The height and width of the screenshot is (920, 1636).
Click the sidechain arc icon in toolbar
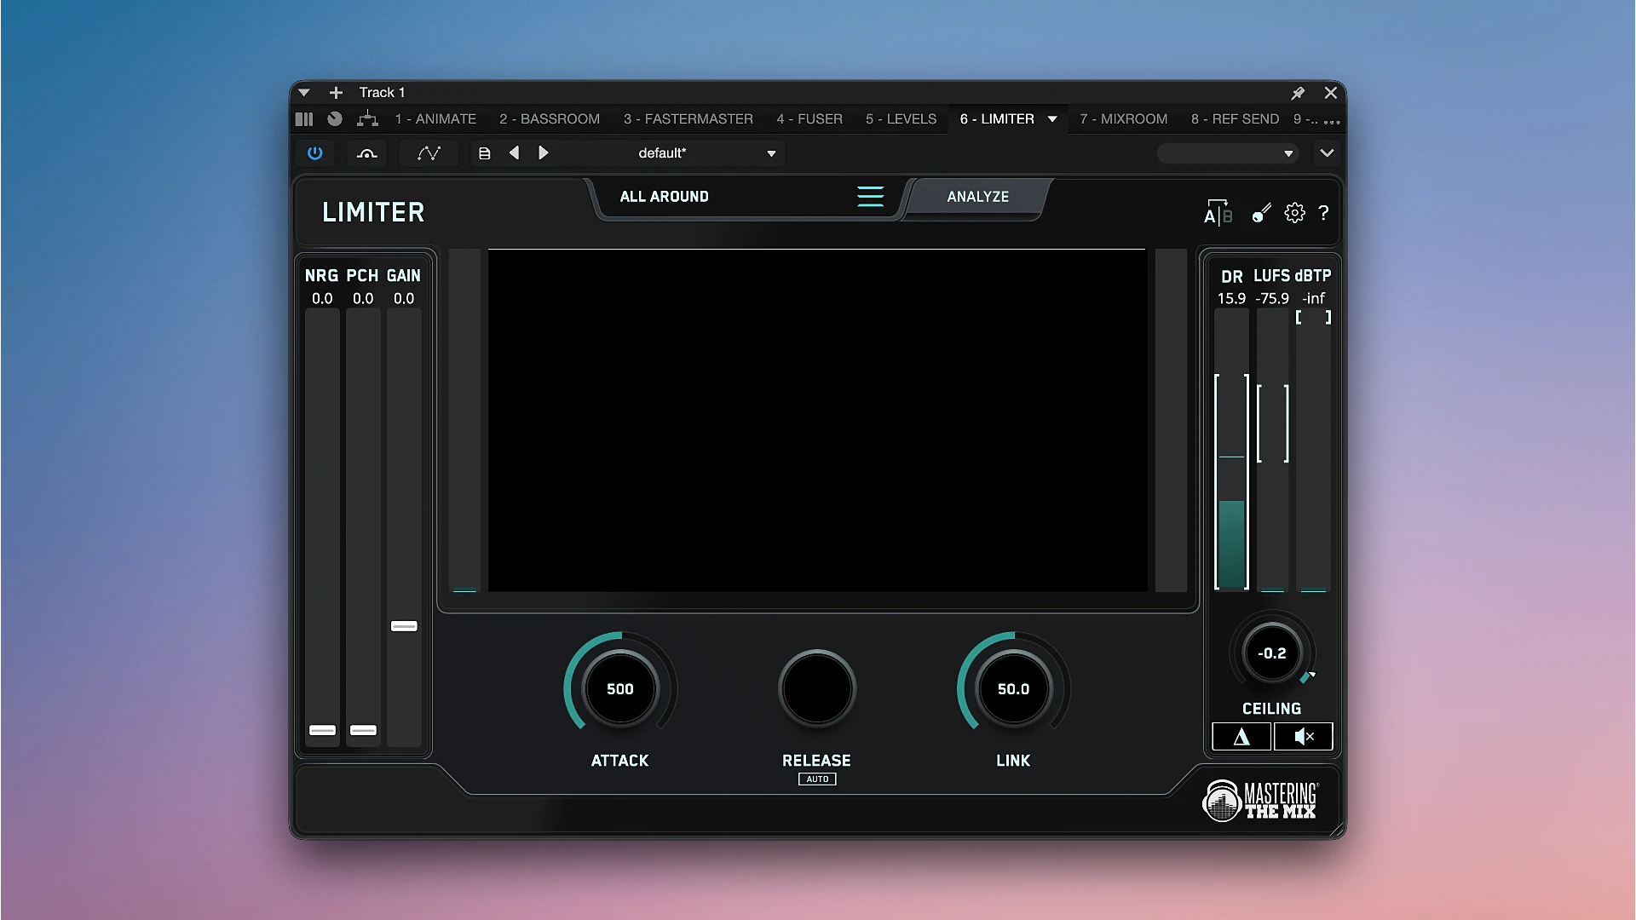367,153
